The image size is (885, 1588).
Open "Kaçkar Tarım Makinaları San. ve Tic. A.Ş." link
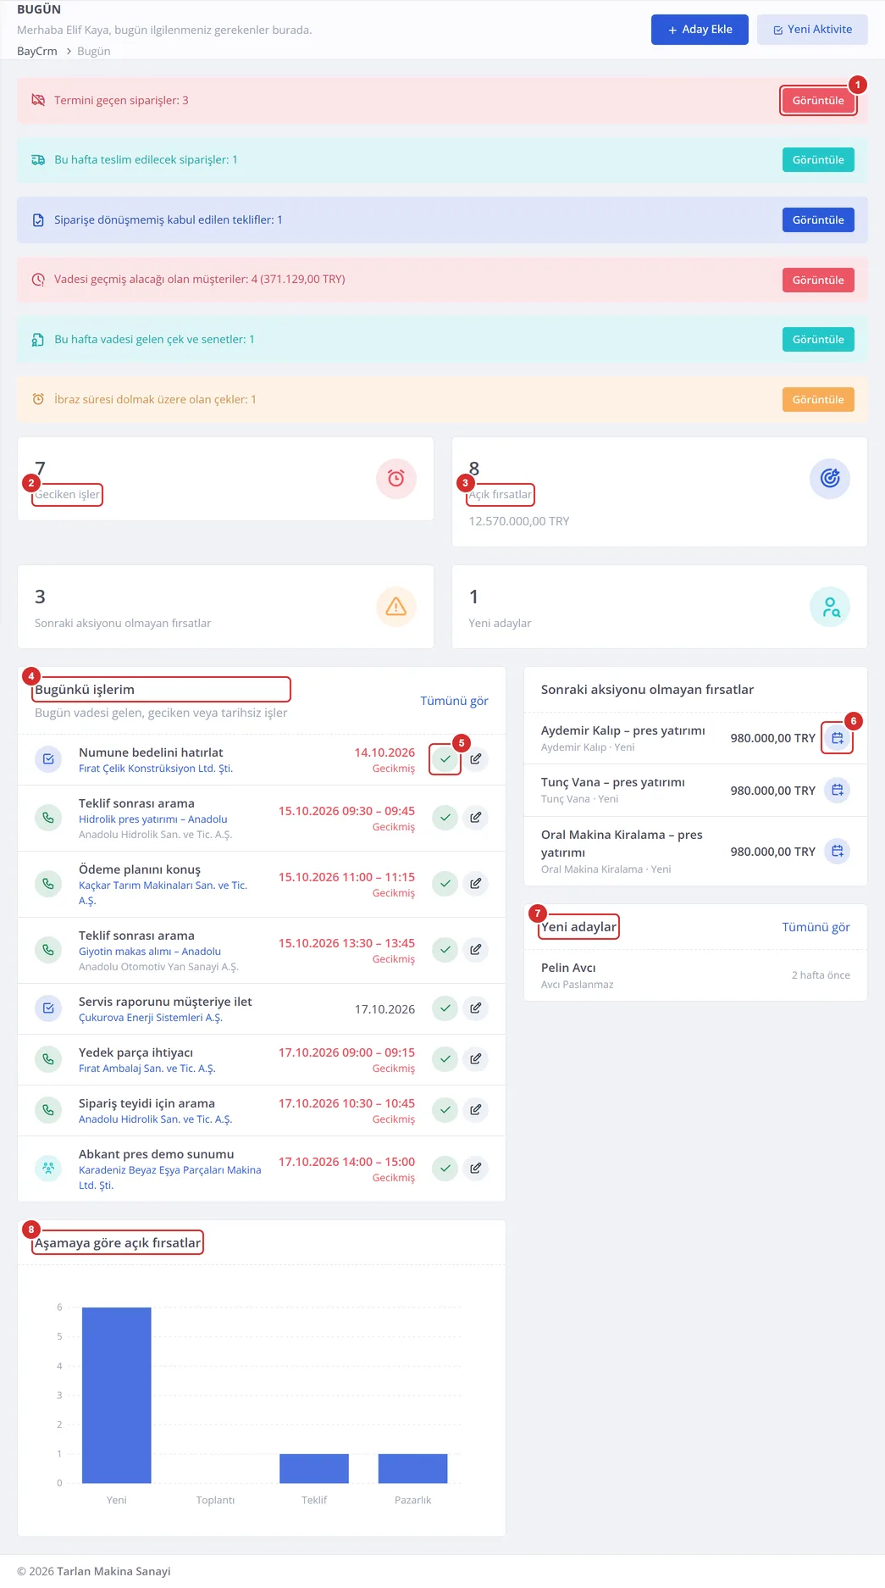(x=163, y=893)
